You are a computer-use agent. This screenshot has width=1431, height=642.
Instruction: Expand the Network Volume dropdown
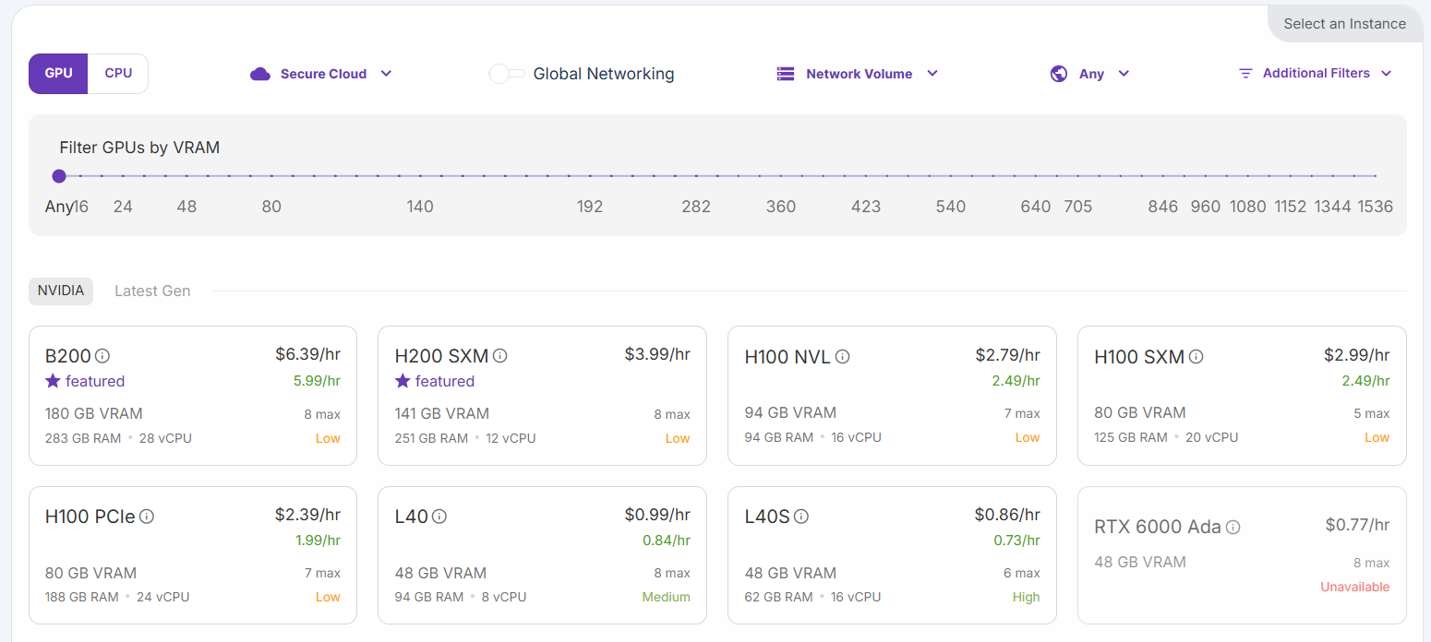pyautogui.click(x=858, y=74)
